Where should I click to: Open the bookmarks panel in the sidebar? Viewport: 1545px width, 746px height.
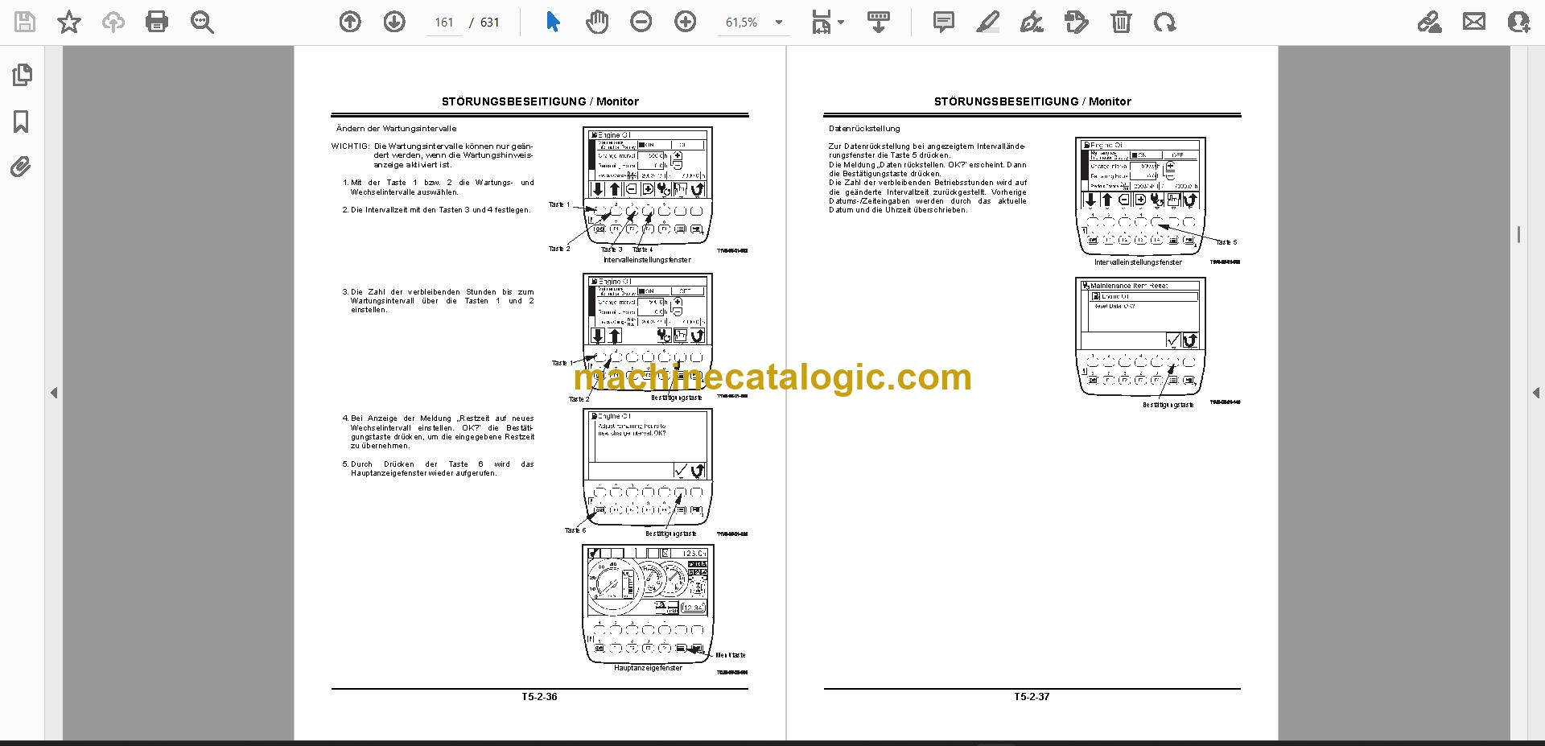point(22,122)
